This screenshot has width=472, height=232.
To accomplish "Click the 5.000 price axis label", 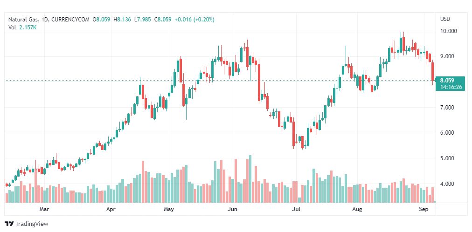I will click(x=448, y=158).
